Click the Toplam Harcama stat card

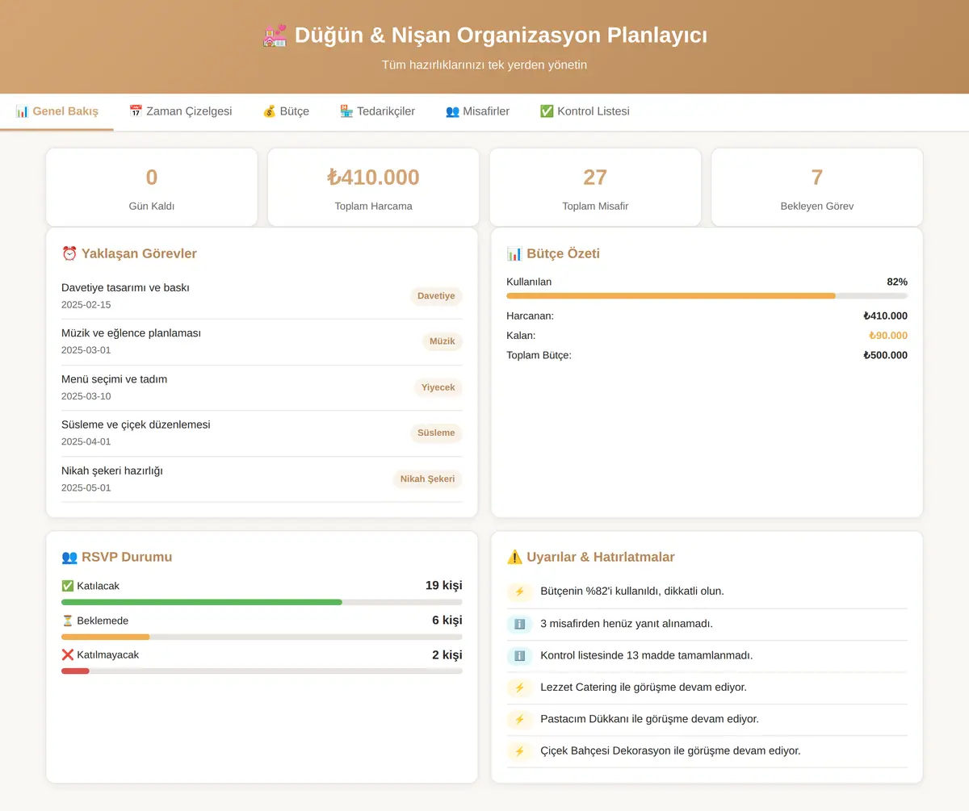click(x=373, y=187)
